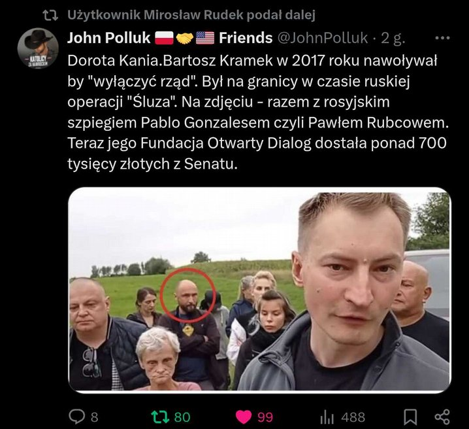Click the 2 g. timestamp
The image size is (469, 429).
(393, 39)
